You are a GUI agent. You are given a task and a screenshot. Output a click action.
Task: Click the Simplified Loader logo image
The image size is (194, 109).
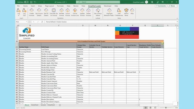pyautogui.click(x=27, y=33)
